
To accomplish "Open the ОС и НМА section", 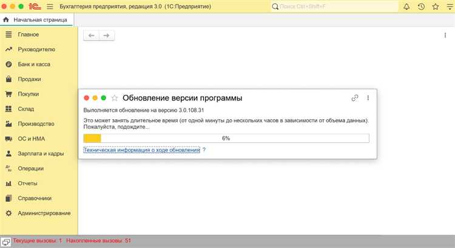I will tap(32, 139).
